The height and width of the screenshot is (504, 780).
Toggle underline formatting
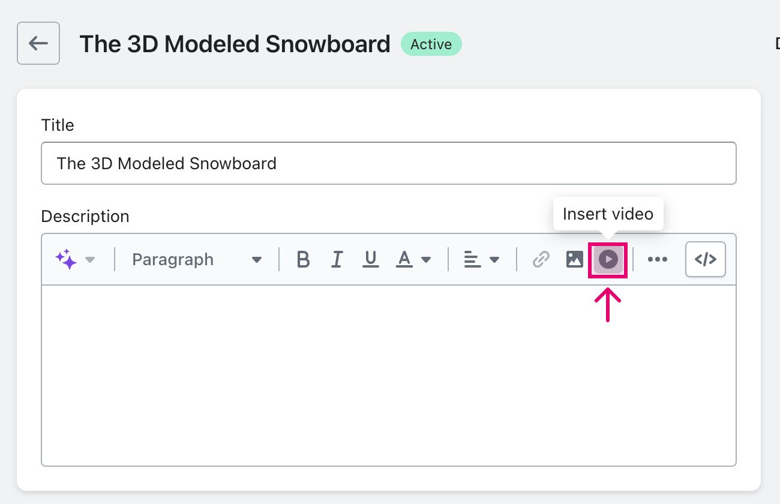pyautogui.click(x=371, y=259)
